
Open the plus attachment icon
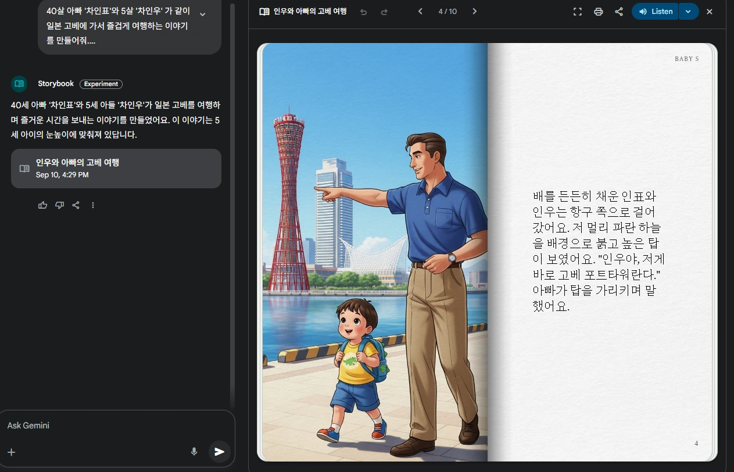tap(11, 452)
